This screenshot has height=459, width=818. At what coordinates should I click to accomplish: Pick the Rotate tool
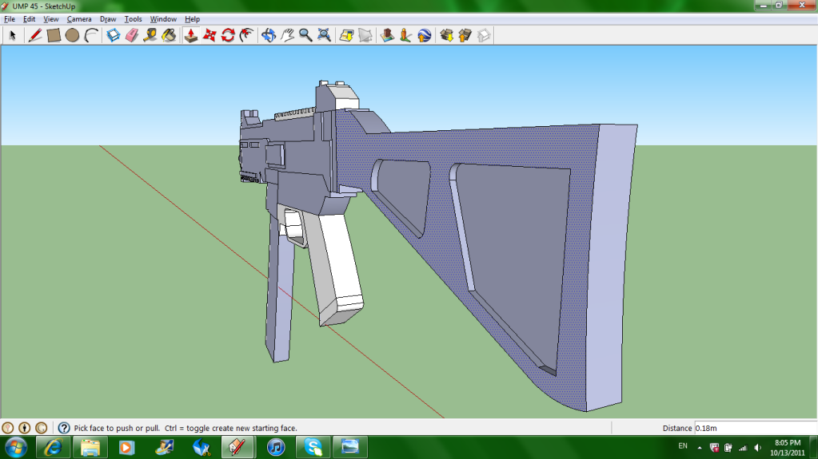(x=228, y=35)
